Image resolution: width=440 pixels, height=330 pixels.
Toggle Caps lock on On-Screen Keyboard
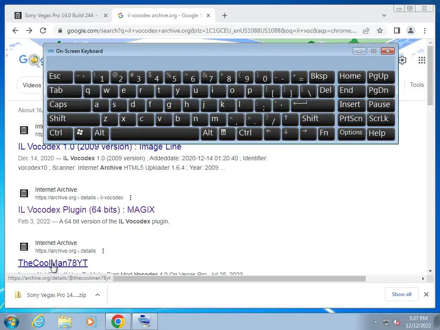tap(69, 105)
